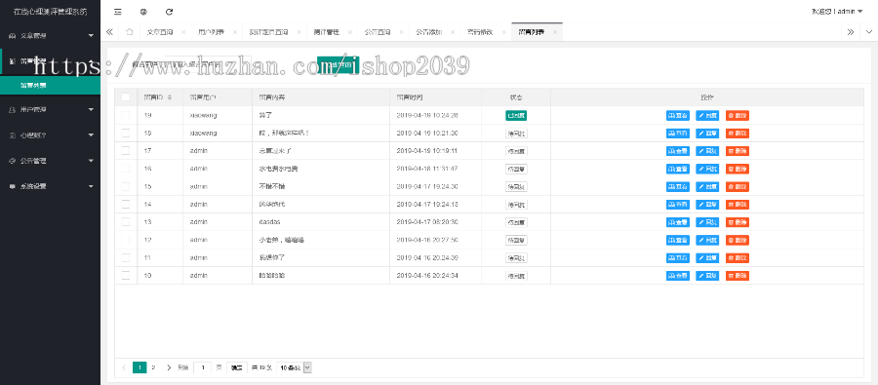Reply to message with ID 17
This screenshot has height=385, width=878.
[707, 151]
